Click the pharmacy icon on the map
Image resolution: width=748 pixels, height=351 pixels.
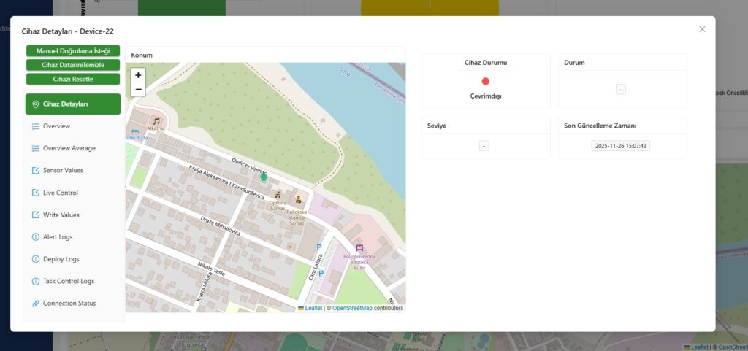(x=359, y=248)
